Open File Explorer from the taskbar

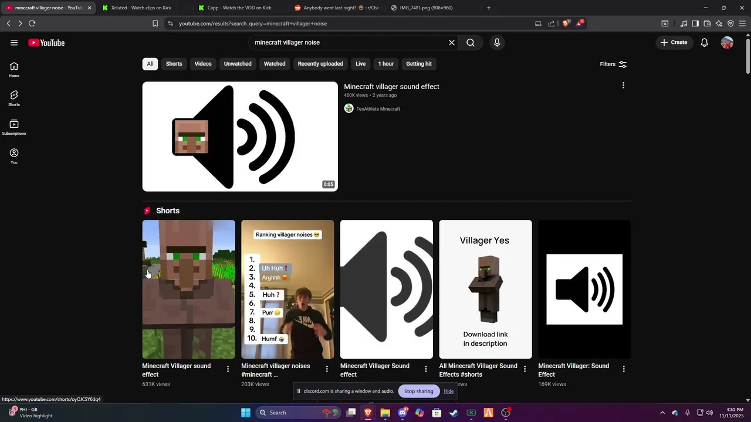(385, 413)
